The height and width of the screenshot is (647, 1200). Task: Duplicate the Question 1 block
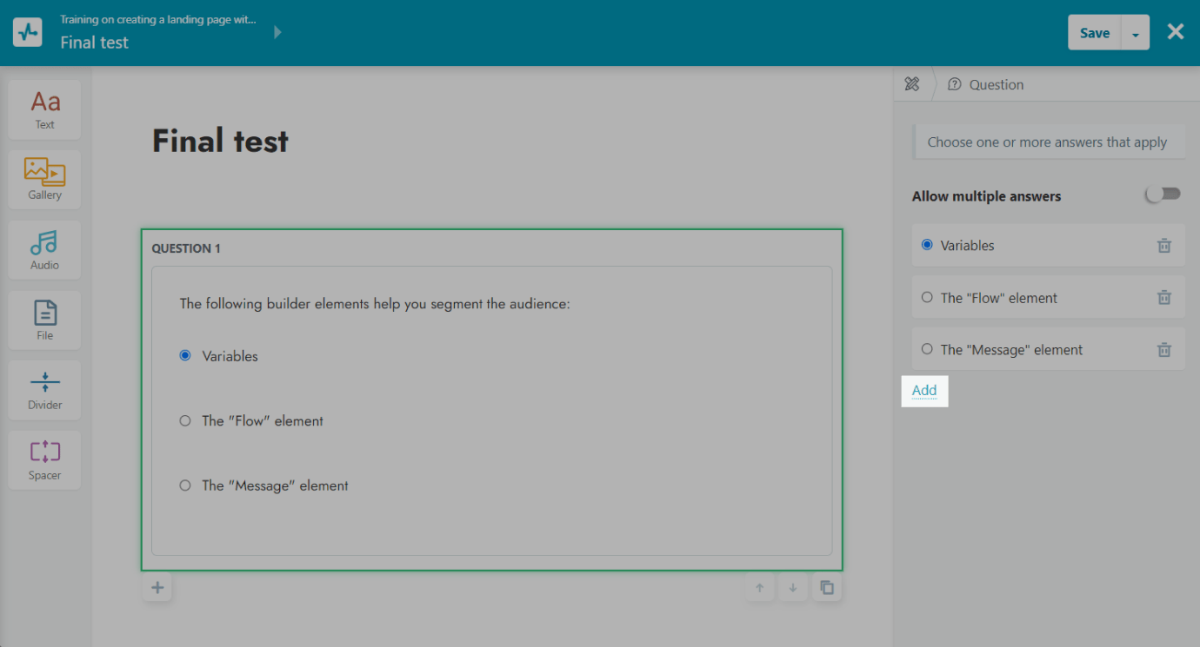[x=827, y=588]
